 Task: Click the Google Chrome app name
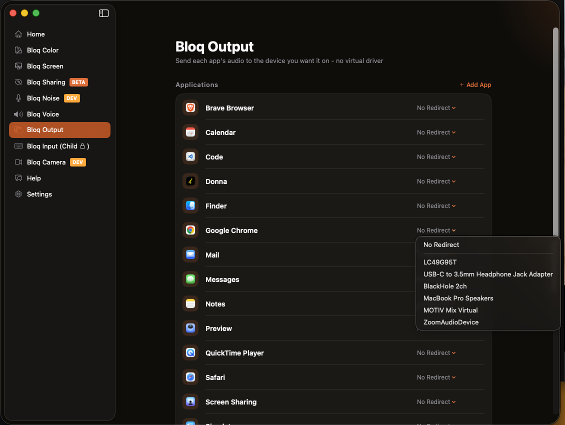(231, 230)
